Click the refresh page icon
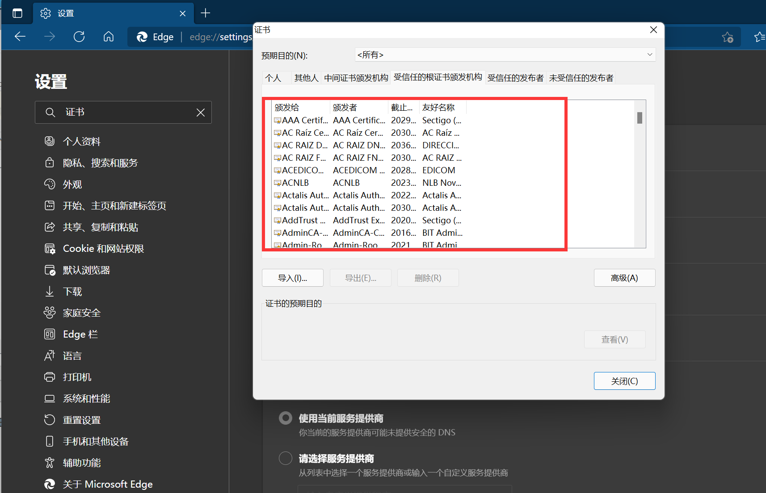This screenshot has height=493, width=766. point(79,37)
